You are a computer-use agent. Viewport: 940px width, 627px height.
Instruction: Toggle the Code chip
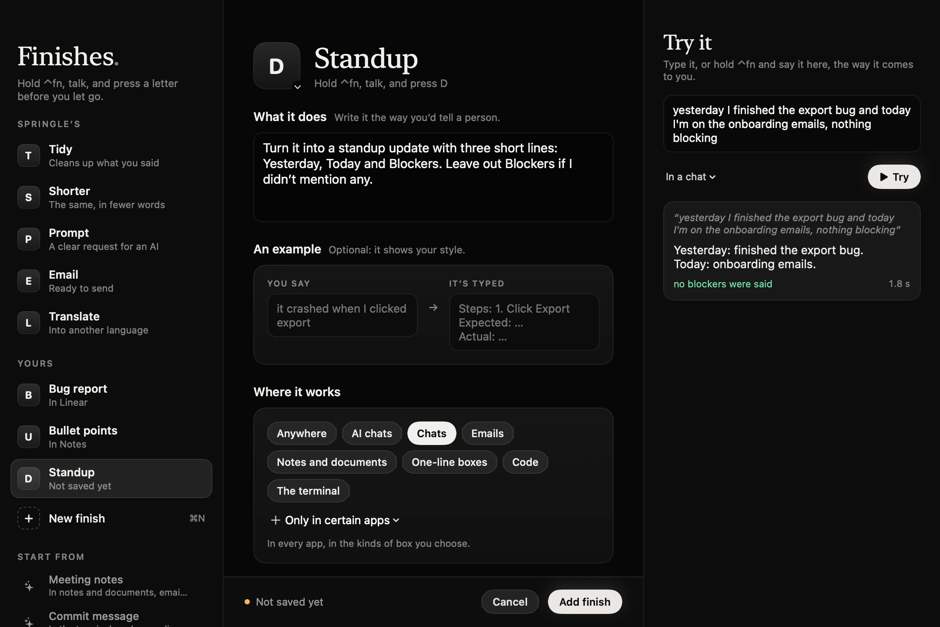pyautogui.click(x=525, y=462)
